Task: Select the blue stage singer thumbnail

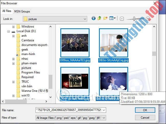Action: (x=114, y=81)
